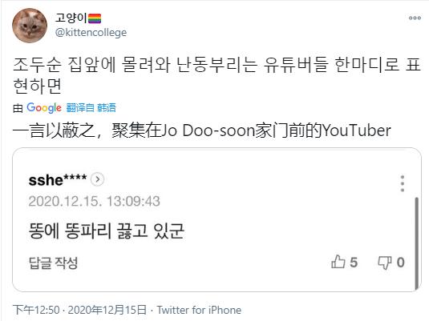Screen dimensions: 429x321
Task: Click the vertical scrollbar inside the comment image
Action: [417, 243]
